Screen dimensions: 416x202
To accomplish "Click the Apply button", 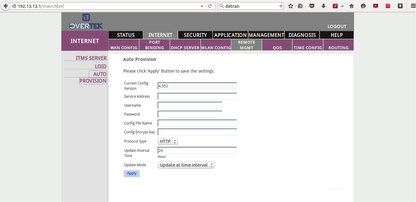I will tap(131, 173).
